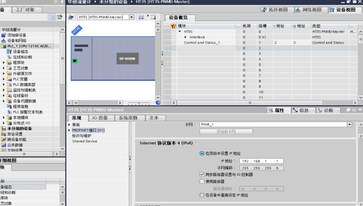This screenshot has height=206, width=363.
Task: Click the security settings icon (安全设置)
Action: [4, 134]
